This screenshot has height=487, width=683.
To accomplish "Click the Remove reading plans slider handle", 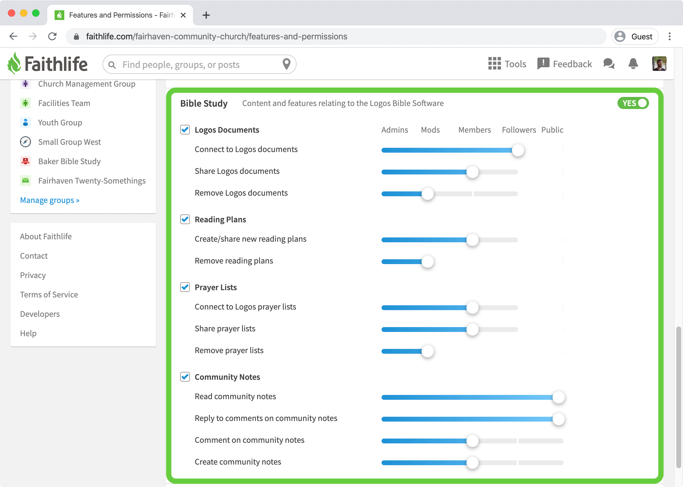I will (428, 262).
